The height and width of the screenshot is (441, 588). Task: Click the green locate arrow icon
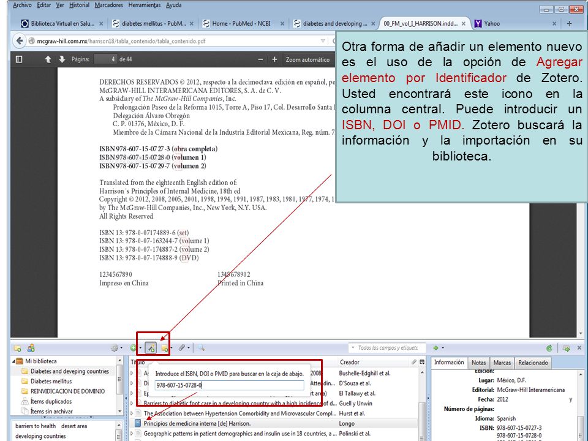(437, 349)
